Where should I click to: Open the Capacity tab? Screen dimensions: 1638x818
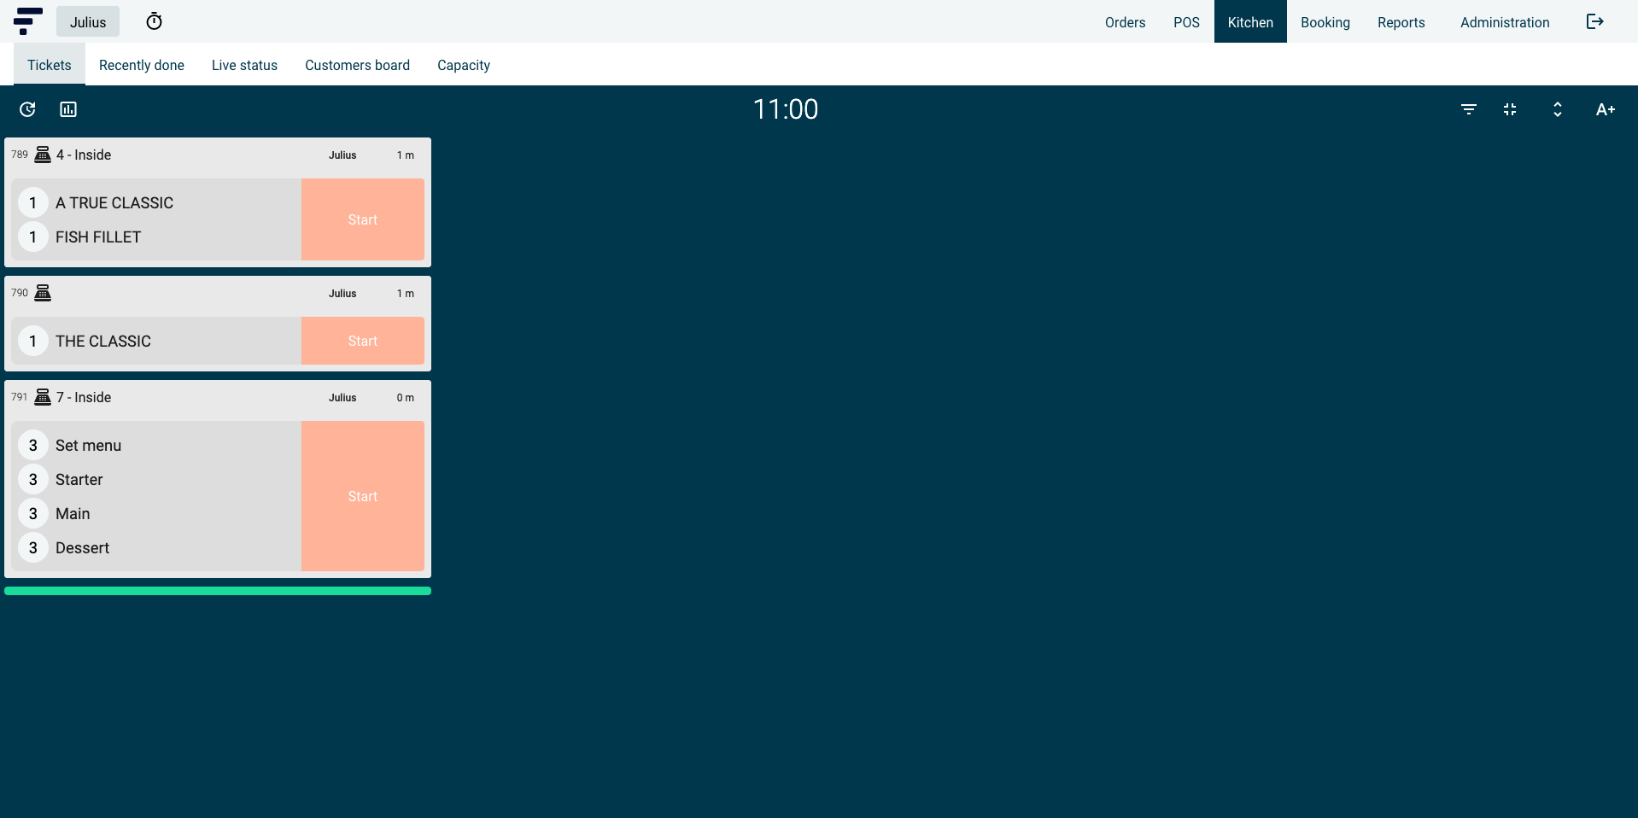click(463, 65)
